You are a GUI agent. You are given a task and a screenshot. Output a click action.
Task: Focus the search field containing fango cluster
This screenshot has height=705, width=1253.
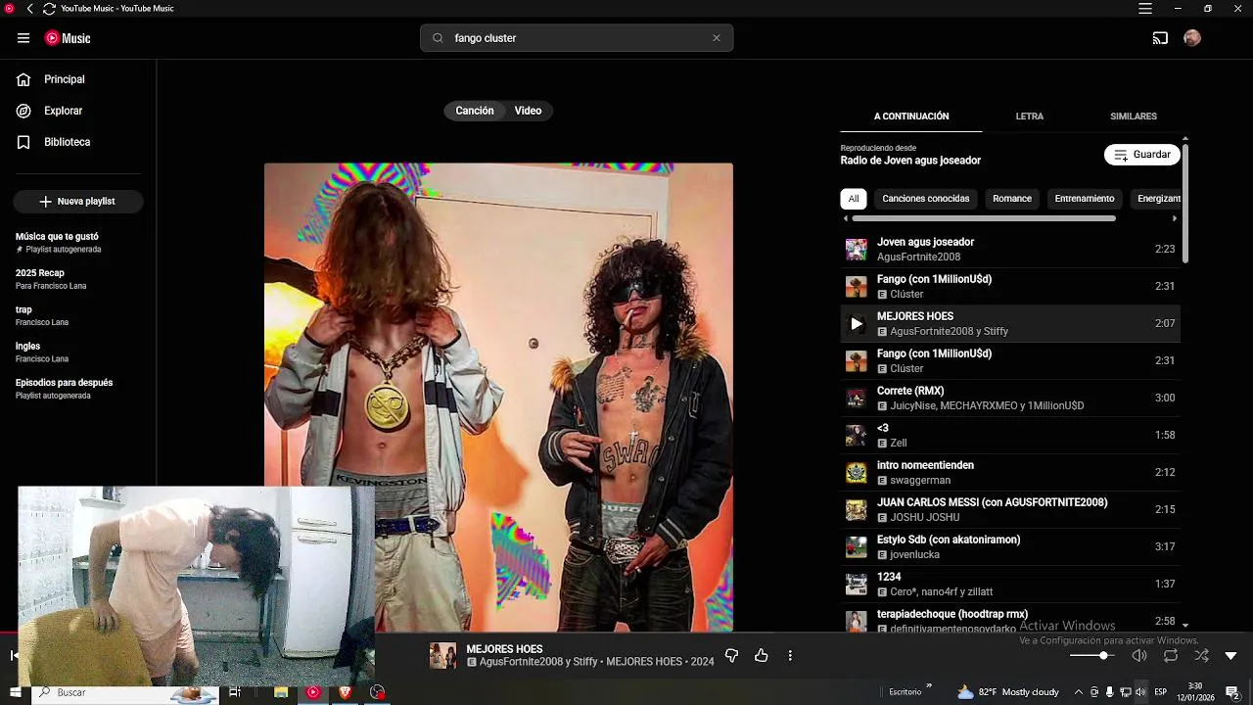point(578,38)
